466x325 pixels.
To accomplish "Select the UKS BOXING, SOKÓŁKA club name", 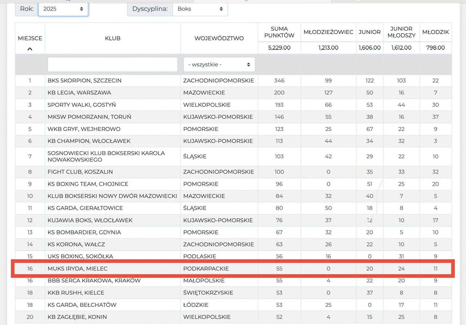I will point(80,256).
